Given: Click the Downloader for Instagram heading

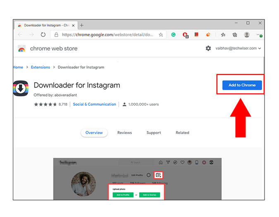Looking at the screenshot, I should click(x=77, y=85).
